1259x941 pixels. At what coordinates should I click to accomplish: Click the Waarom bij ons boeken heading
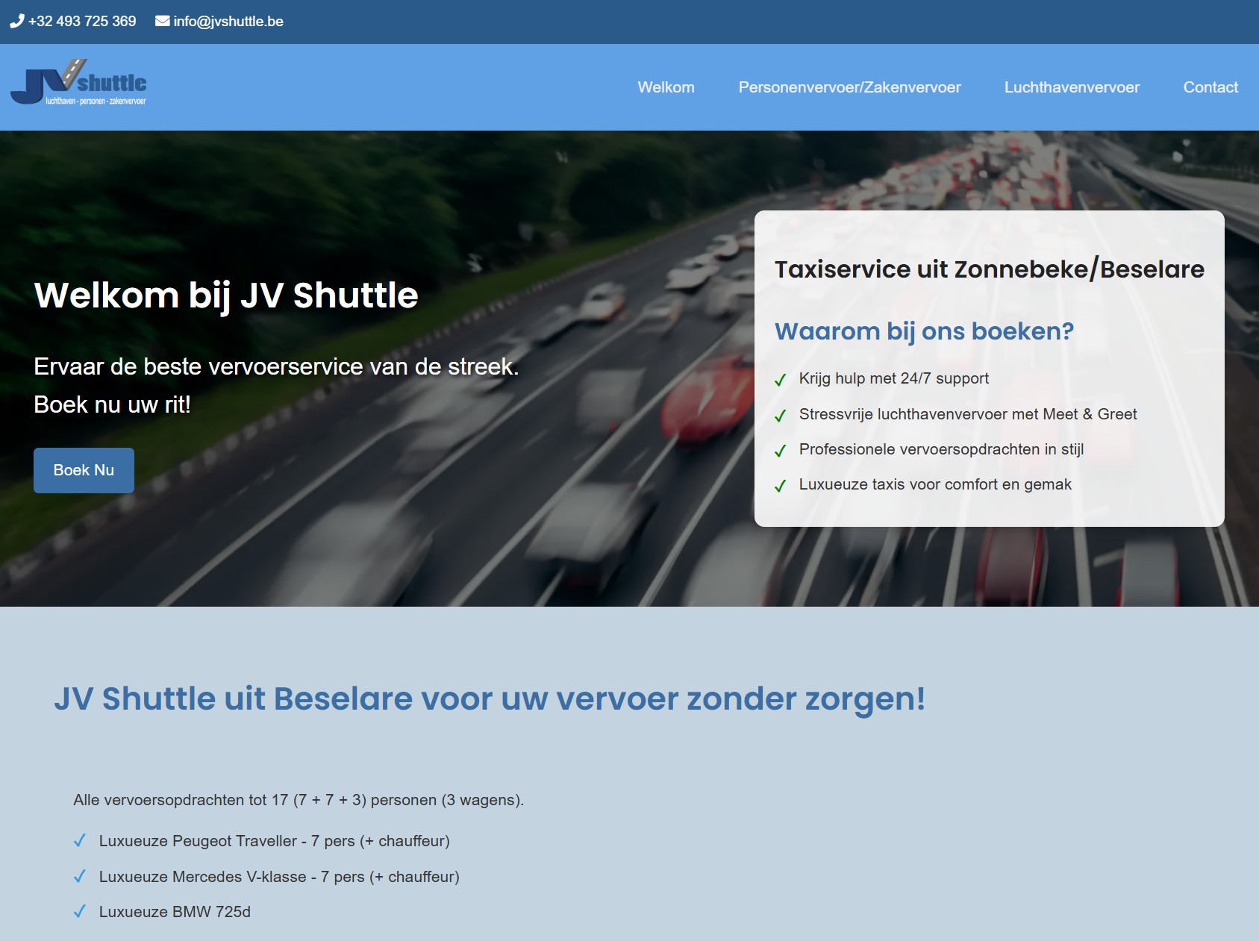tap(924, 331)
